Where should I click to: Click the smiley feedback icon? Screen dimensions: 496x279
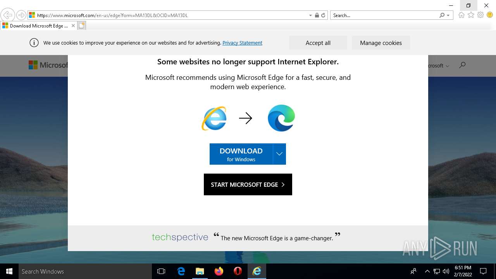tap(490, 15)
